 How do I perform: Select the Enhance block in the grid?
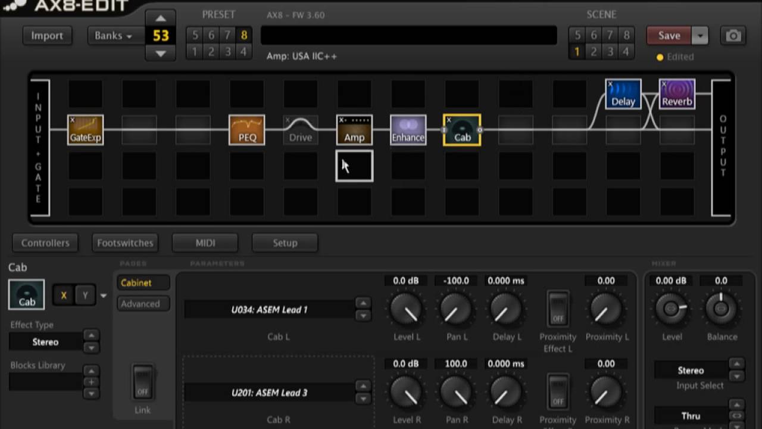(408, 130)
